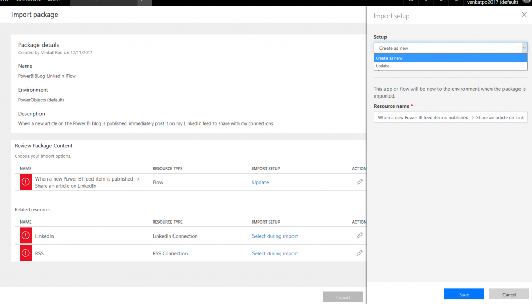This screenshot has width=532, height=304.
Task: Open the venkatpo2017 account menu
Action: tap(492, 3)
